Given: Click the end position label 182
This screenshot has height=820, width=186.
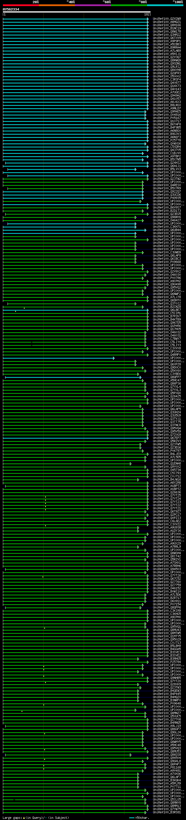Looking at the screenshot, I should tap(146, 14).
